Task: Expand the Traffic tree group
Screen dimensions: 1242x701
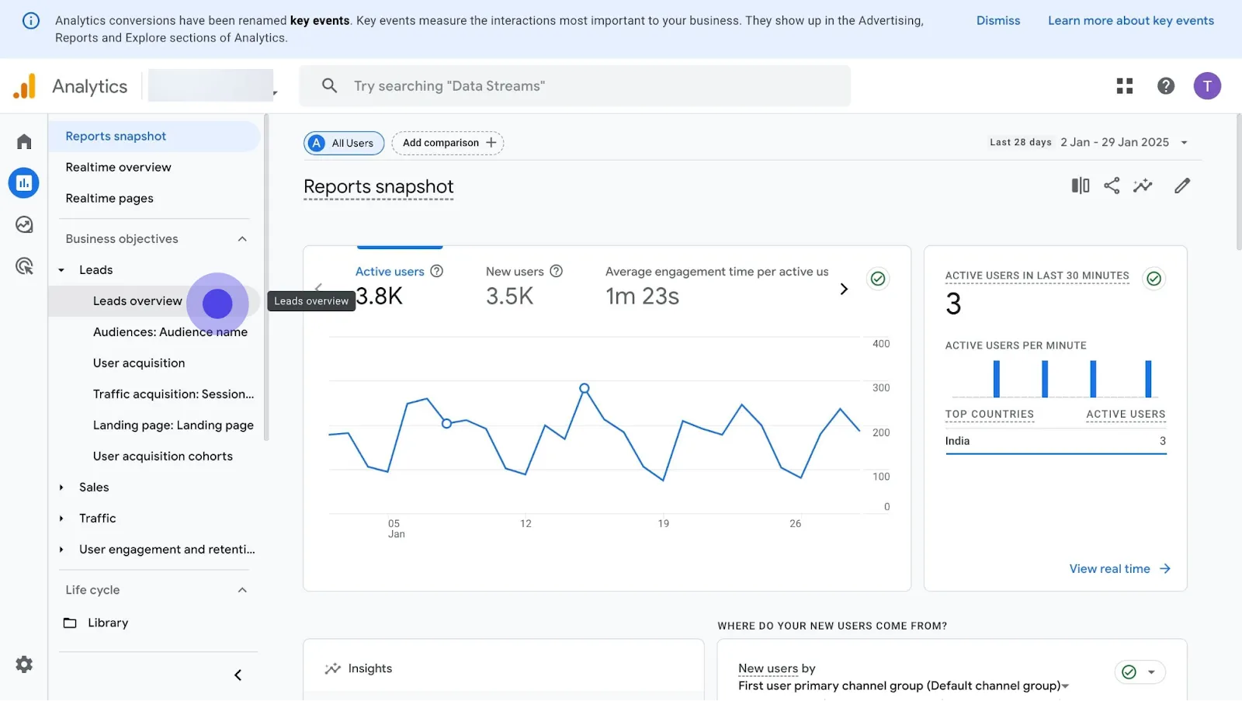Action: (x=61, y=519)
